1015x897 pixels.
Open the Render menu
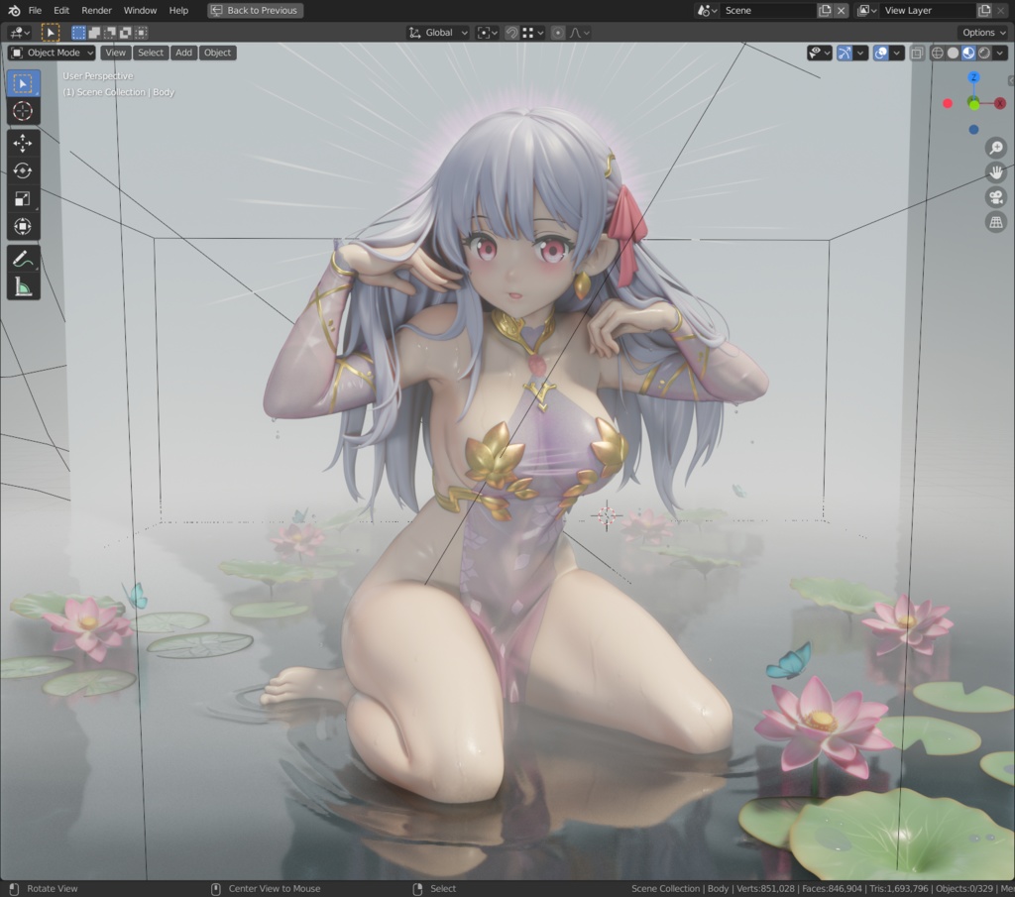tap(96, 10)
